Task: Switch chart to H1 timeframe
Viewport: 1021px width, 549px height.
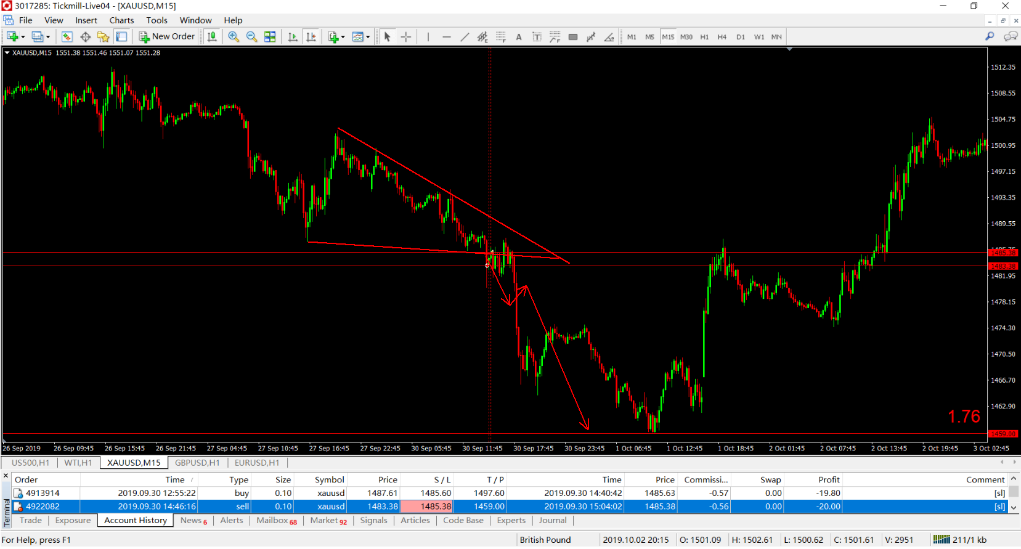Action: (704, 37)
